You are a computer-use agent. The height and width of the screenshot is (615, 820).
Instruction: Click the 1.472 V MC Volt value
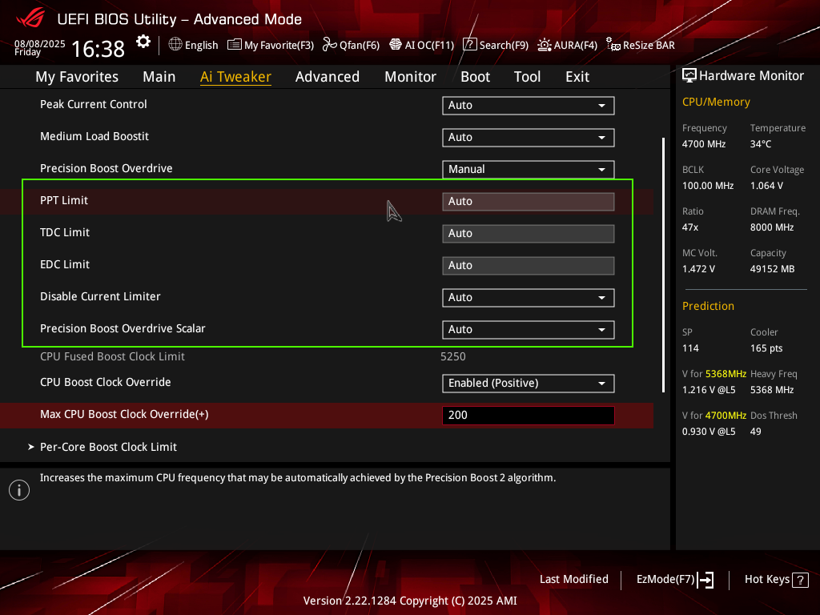(698, 269)
